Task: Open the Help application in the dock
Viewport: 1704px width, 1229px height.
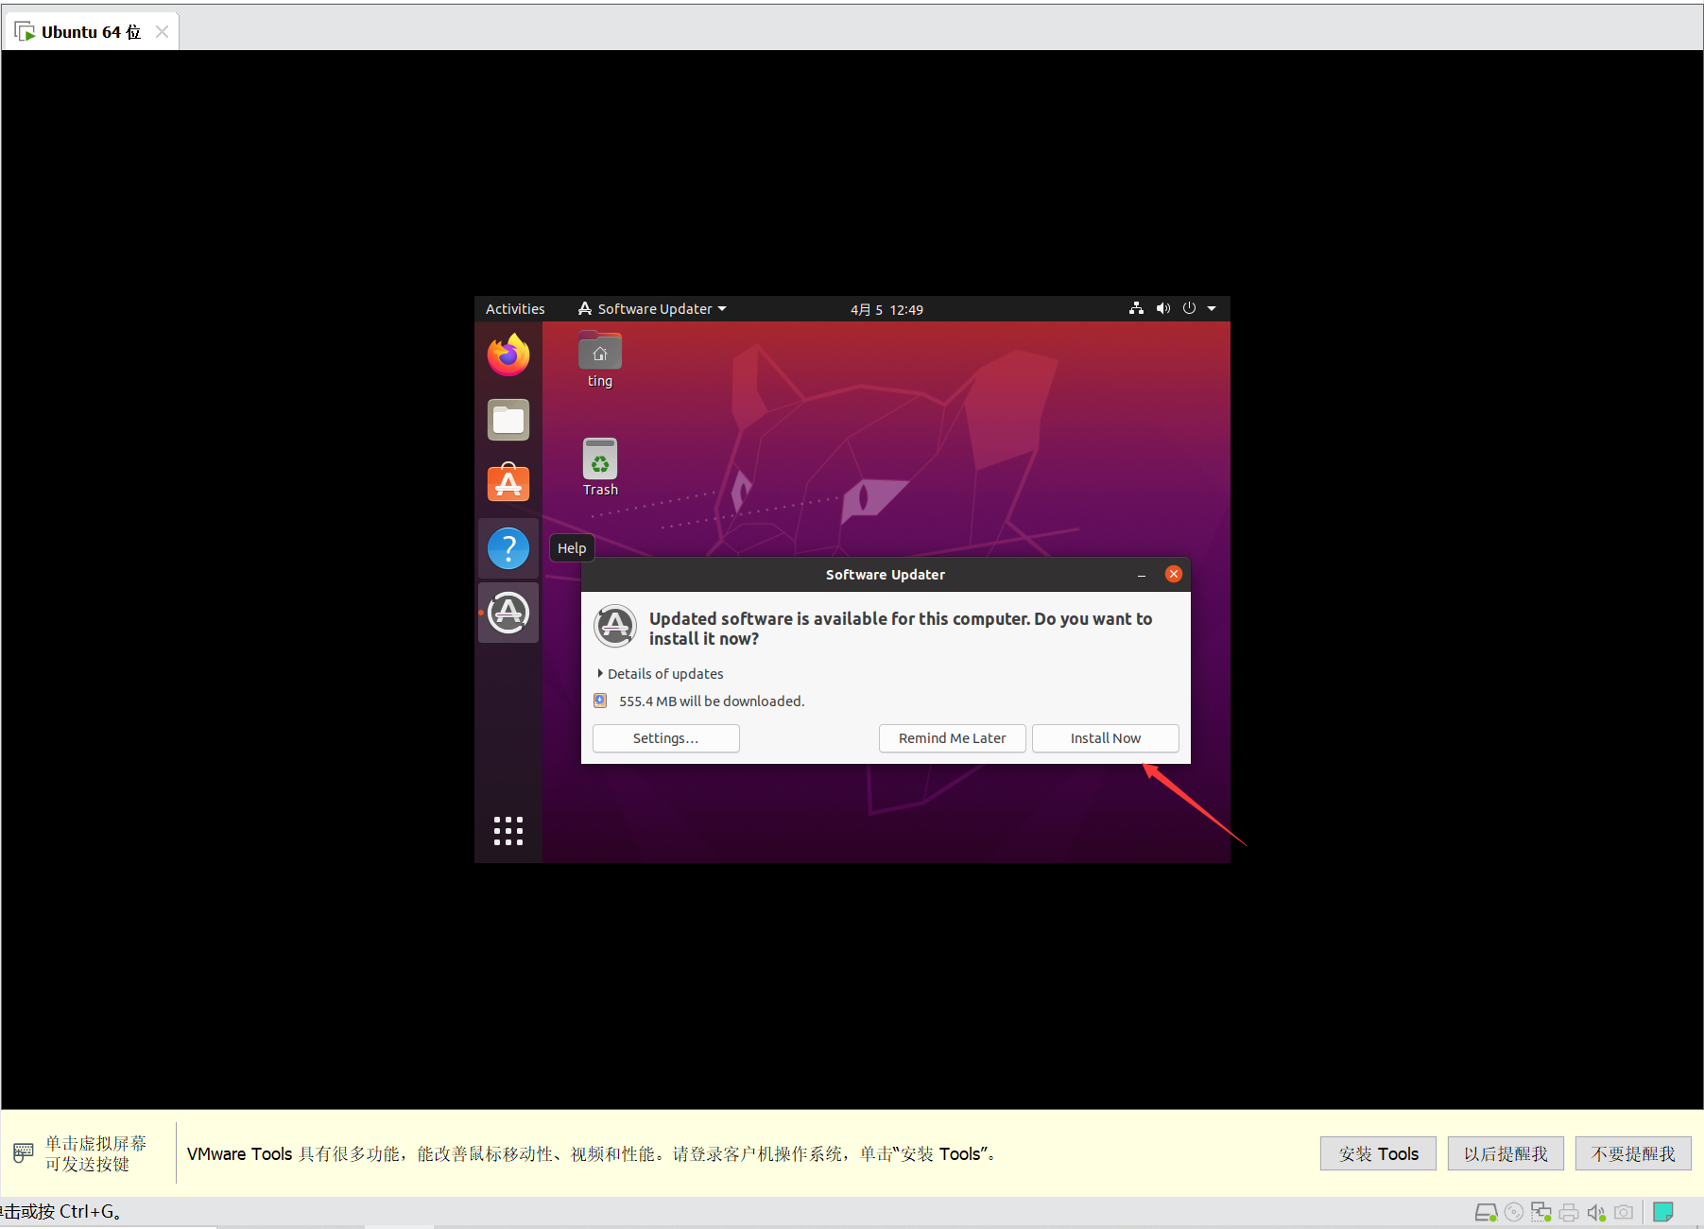Action: tap(508, 547)
